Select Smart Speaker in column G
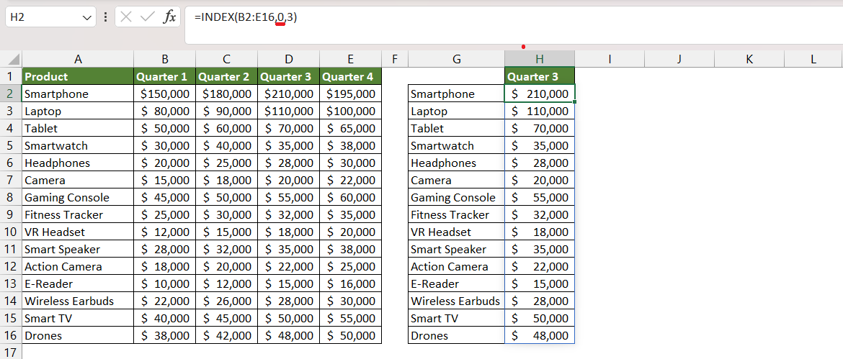Viewport: 843px width, 359px height. pos(457,249)
